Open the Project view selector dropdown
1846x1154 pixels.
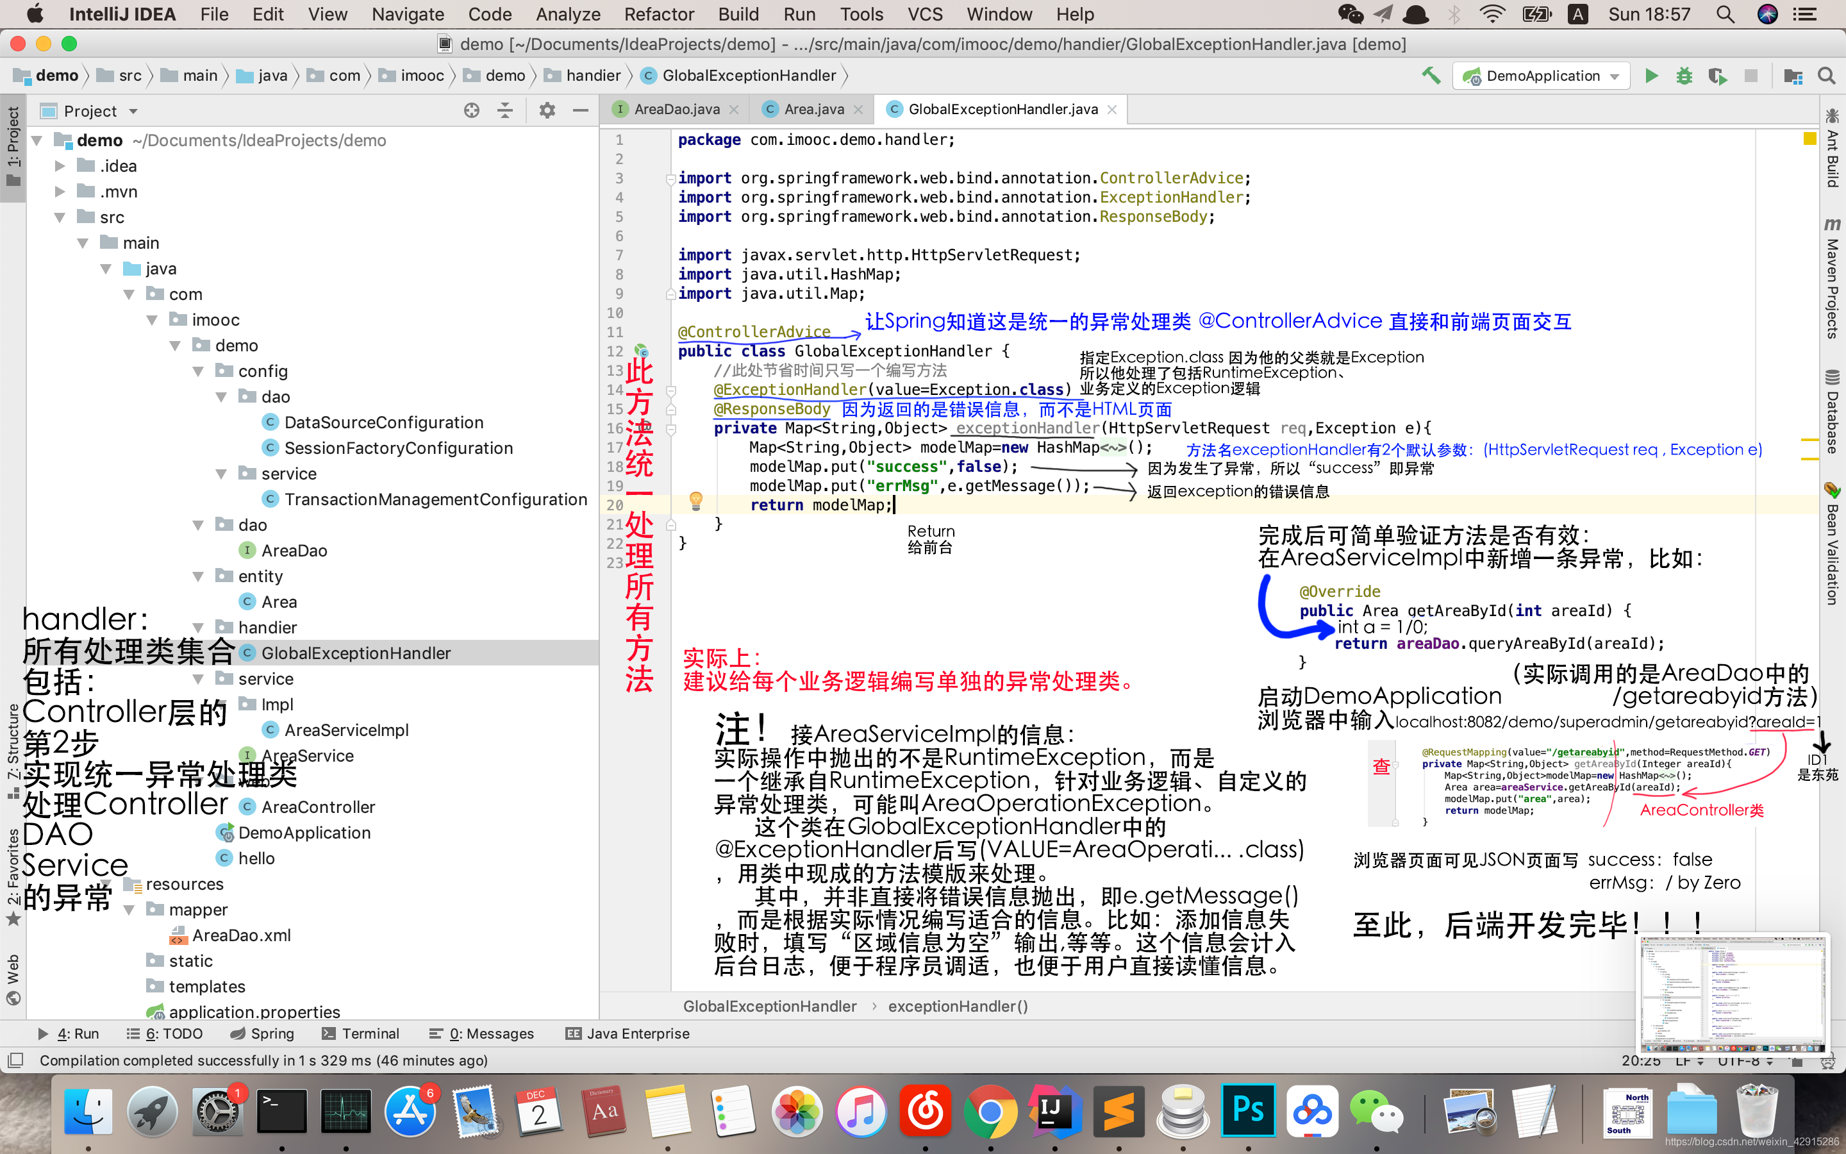[x=100, y=111]
